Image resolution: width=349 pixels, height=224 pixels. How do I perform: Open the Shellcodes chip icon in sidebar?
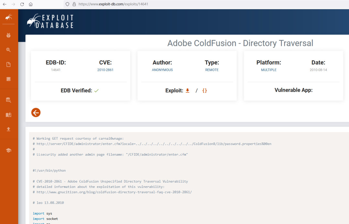(x=9, y=79)
